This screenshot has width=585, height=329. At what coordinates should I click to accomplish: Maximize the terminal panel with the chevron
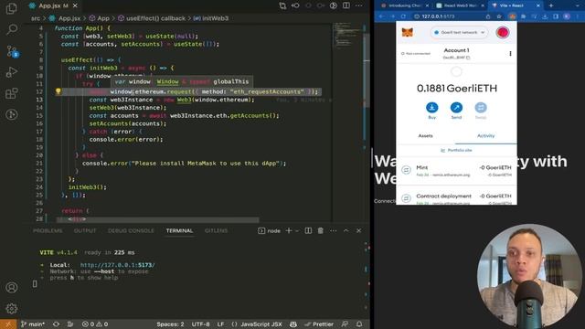346,231
